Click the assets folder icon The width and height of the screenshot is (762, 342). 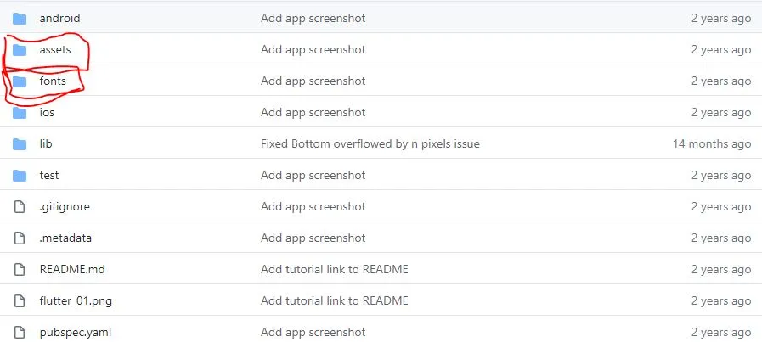pyautogui.click(x=20, y=49)
